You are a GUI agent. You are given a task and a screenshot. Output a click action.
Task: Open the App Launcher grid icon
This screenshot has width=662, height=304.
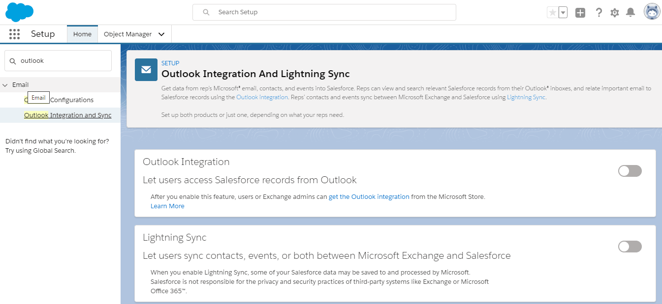coord(14,34)
